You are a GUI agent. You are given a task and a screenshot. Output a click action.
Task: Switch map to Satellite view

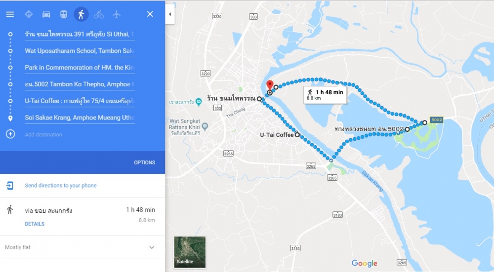tap(190, 252)
